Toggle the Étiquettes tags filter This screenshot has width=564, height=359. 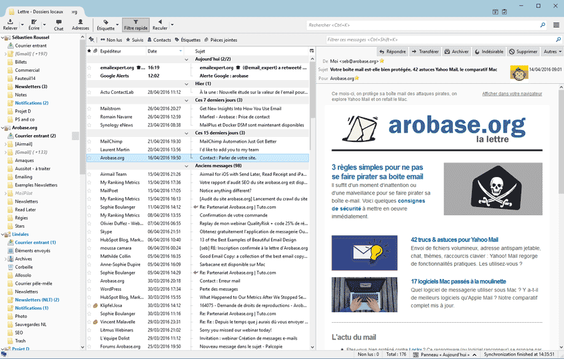pos(187,40)
